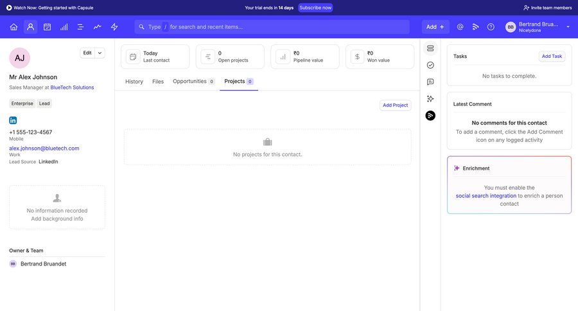Click the Enterprise tag
The image size is (578, 311).
[x=22, y=103]
